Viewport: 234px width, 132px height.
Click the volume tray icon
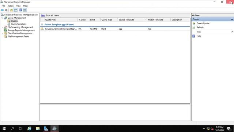click(x=212, y=129)
